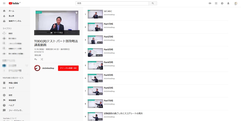Click AlcOnlineShop under Part3攻略
241x121 pixels.
[109, 53]
